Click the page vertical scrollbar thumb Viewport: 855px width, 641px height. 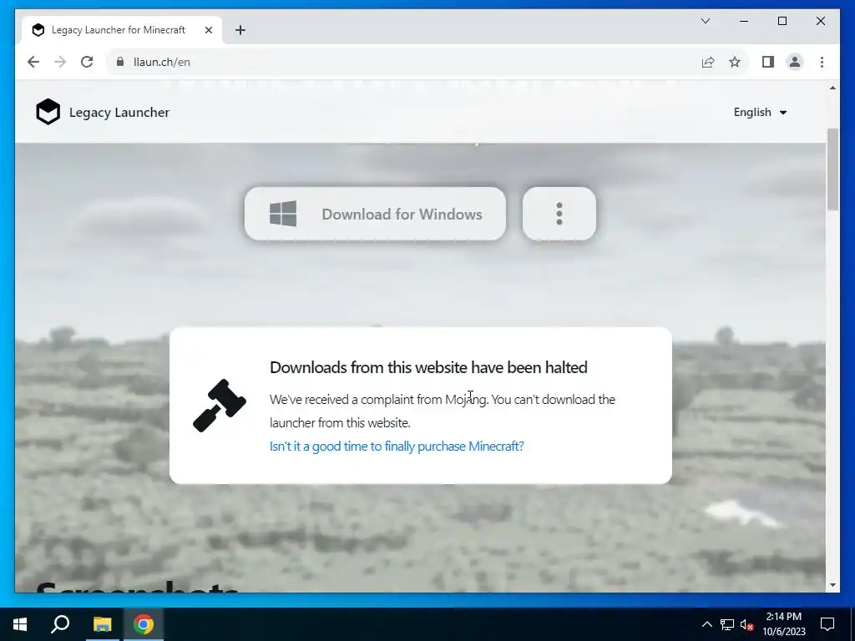(x=832, y=169)
